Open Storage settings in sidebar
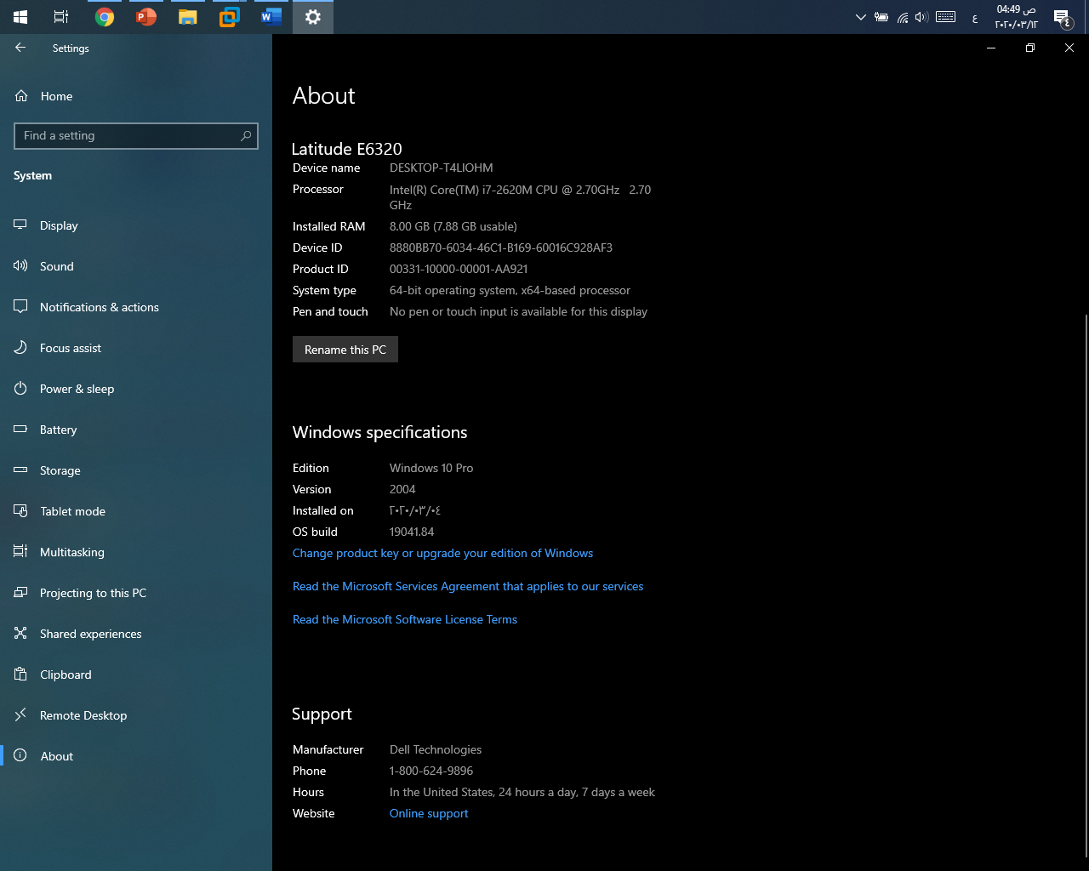1089x871 pixels. (x=136, y=470)
